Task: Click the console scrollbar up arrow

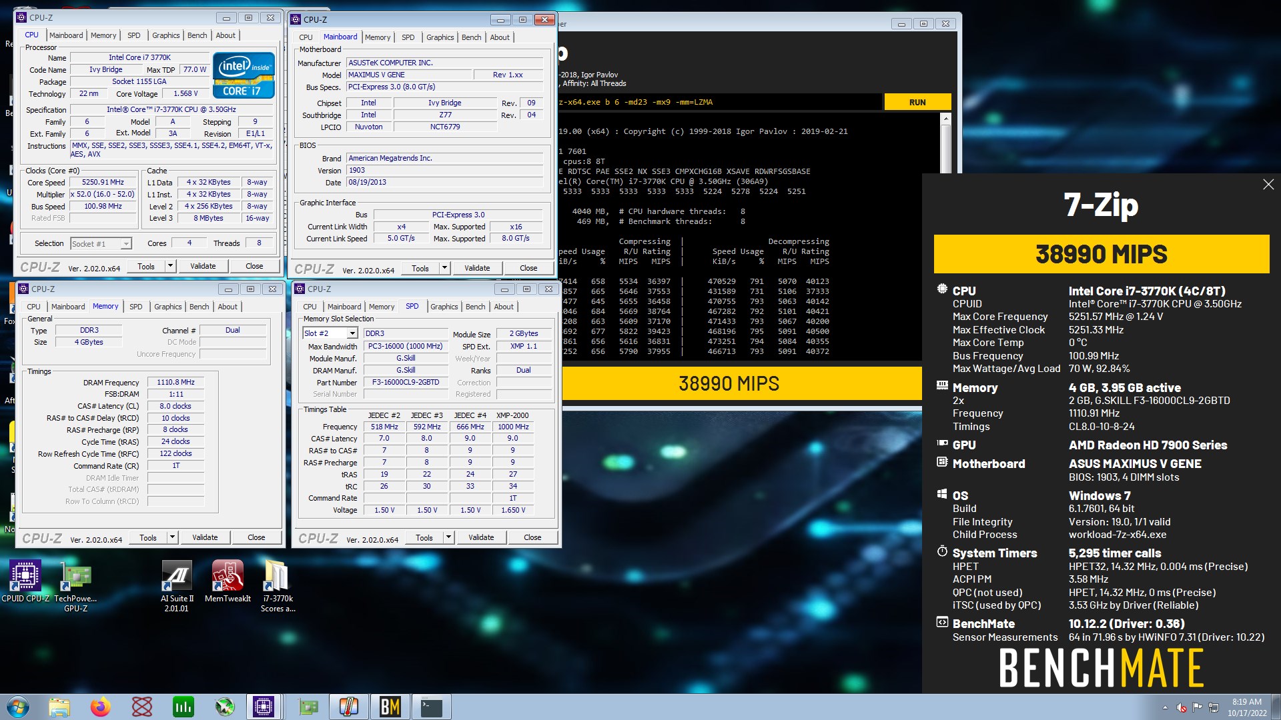Action: 945,119
